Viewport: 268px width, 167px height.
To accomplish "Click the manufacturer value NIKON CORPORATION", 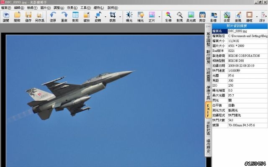I will pos(244,56).
